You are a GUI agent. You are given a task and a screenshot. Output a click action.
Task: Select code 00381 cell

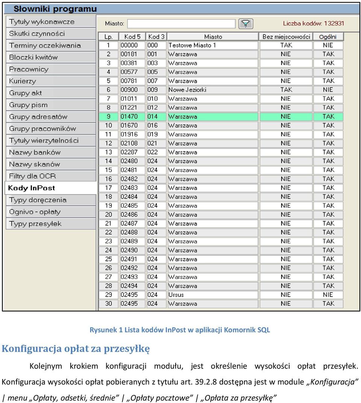[x=132, y=63]
